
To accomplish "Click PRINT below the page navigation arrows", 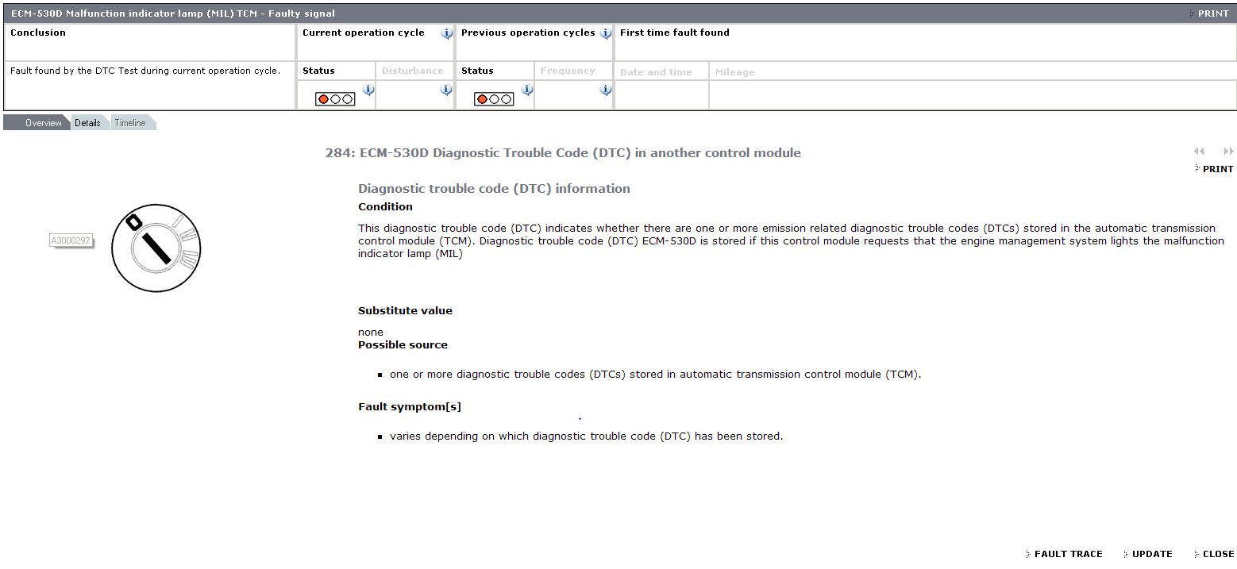I will (1217, 169).
